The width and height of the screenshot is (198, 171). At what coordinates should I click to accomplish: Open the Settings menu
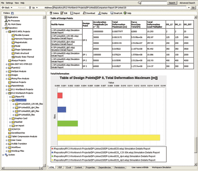coord(10,3)
